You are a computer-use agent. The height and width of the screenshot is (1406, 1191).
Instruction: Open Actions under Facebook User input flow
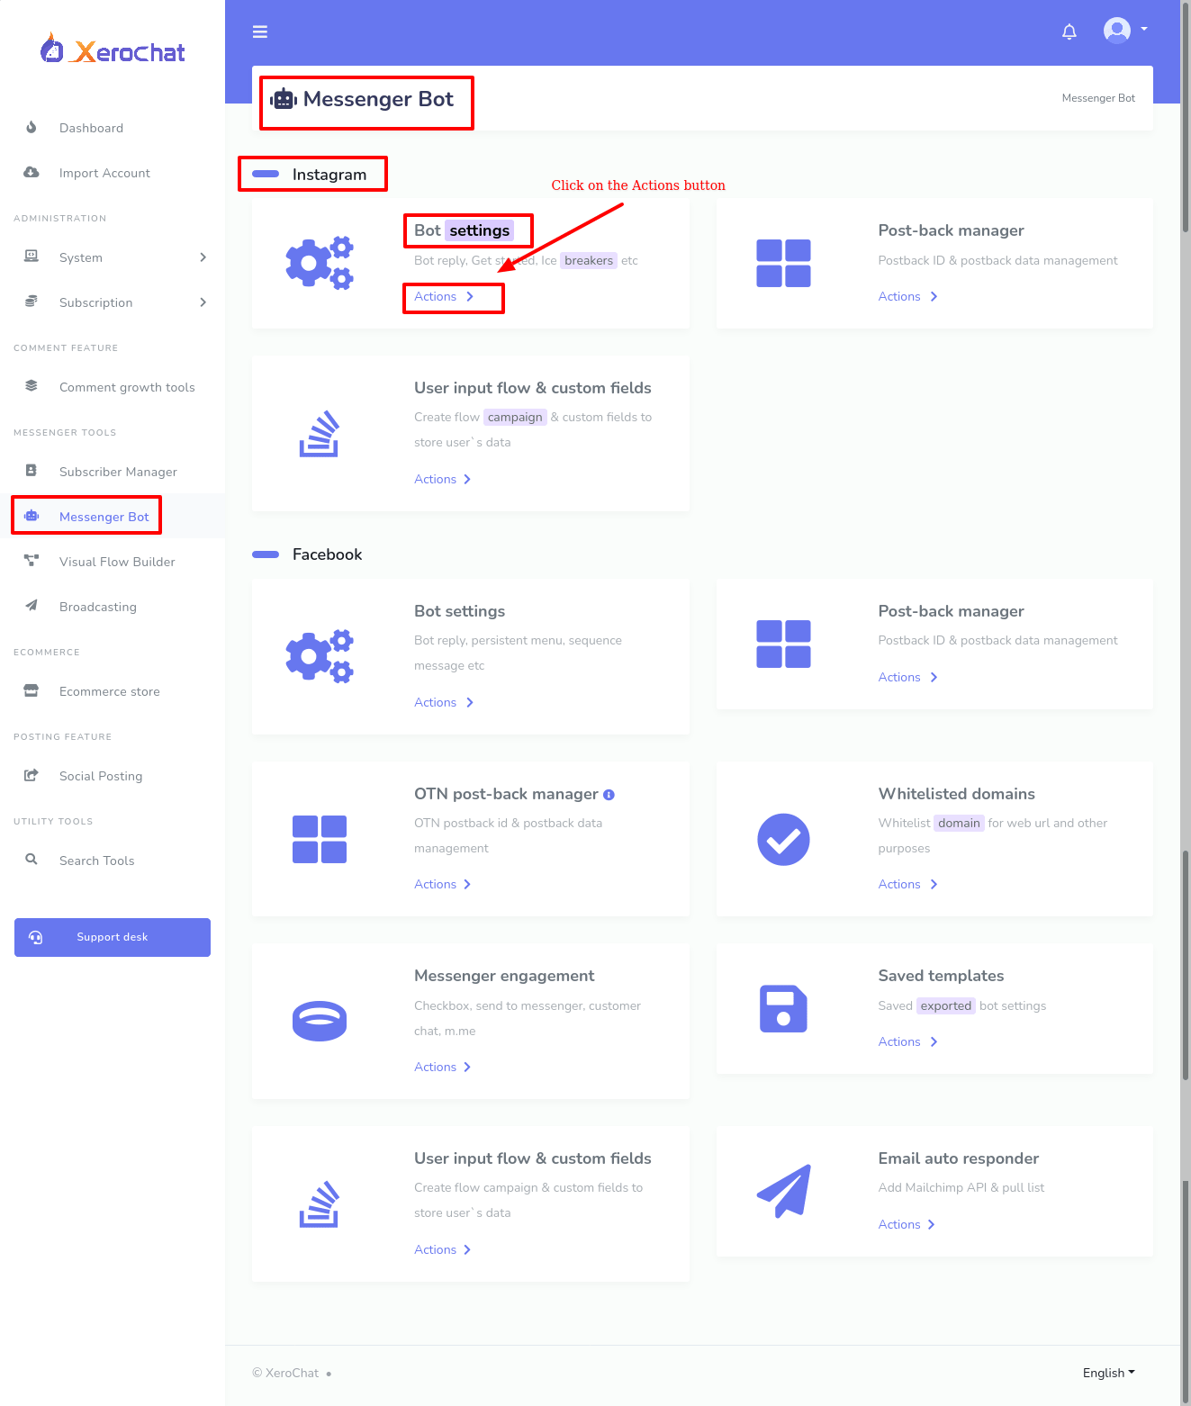pos(443,1249)
